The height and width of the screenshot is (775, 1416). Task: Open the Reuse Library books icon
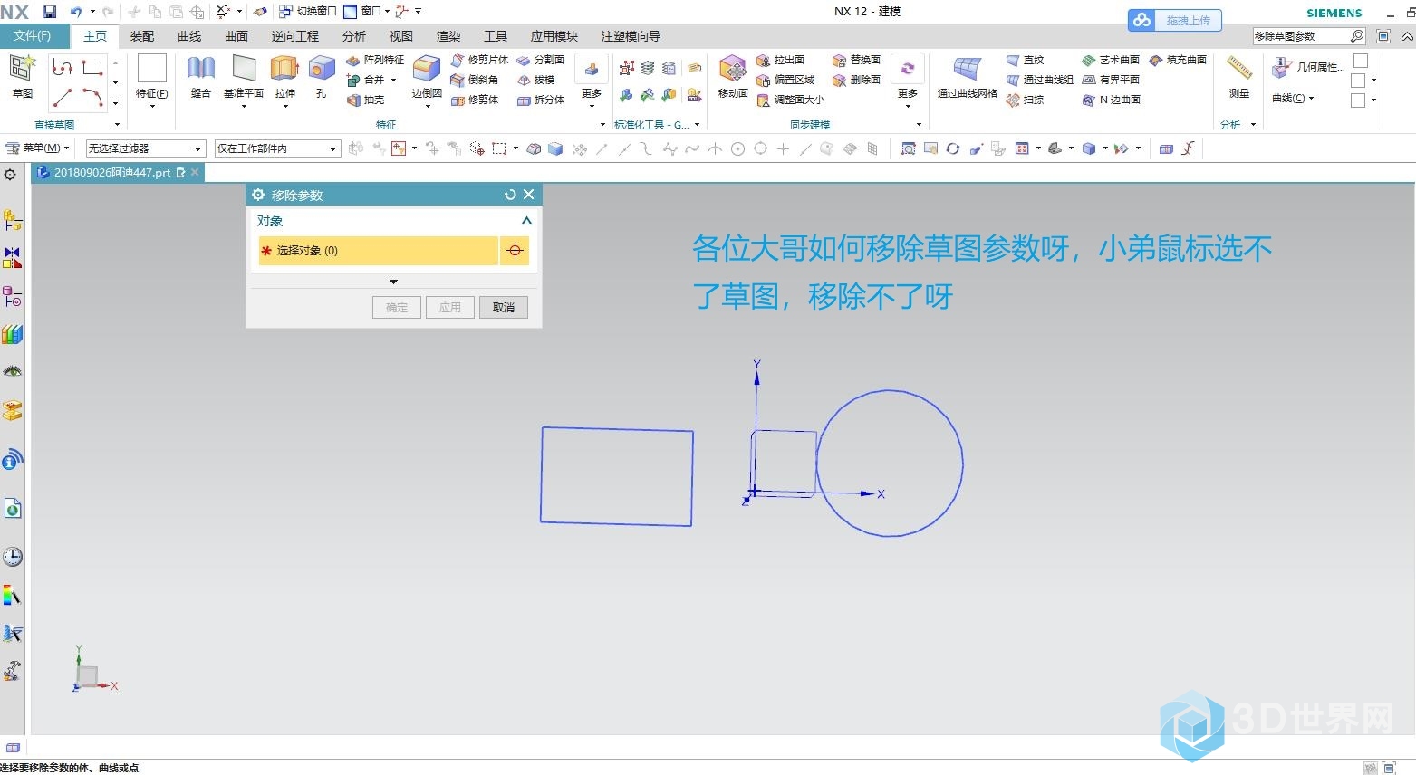tap(12, 335)
